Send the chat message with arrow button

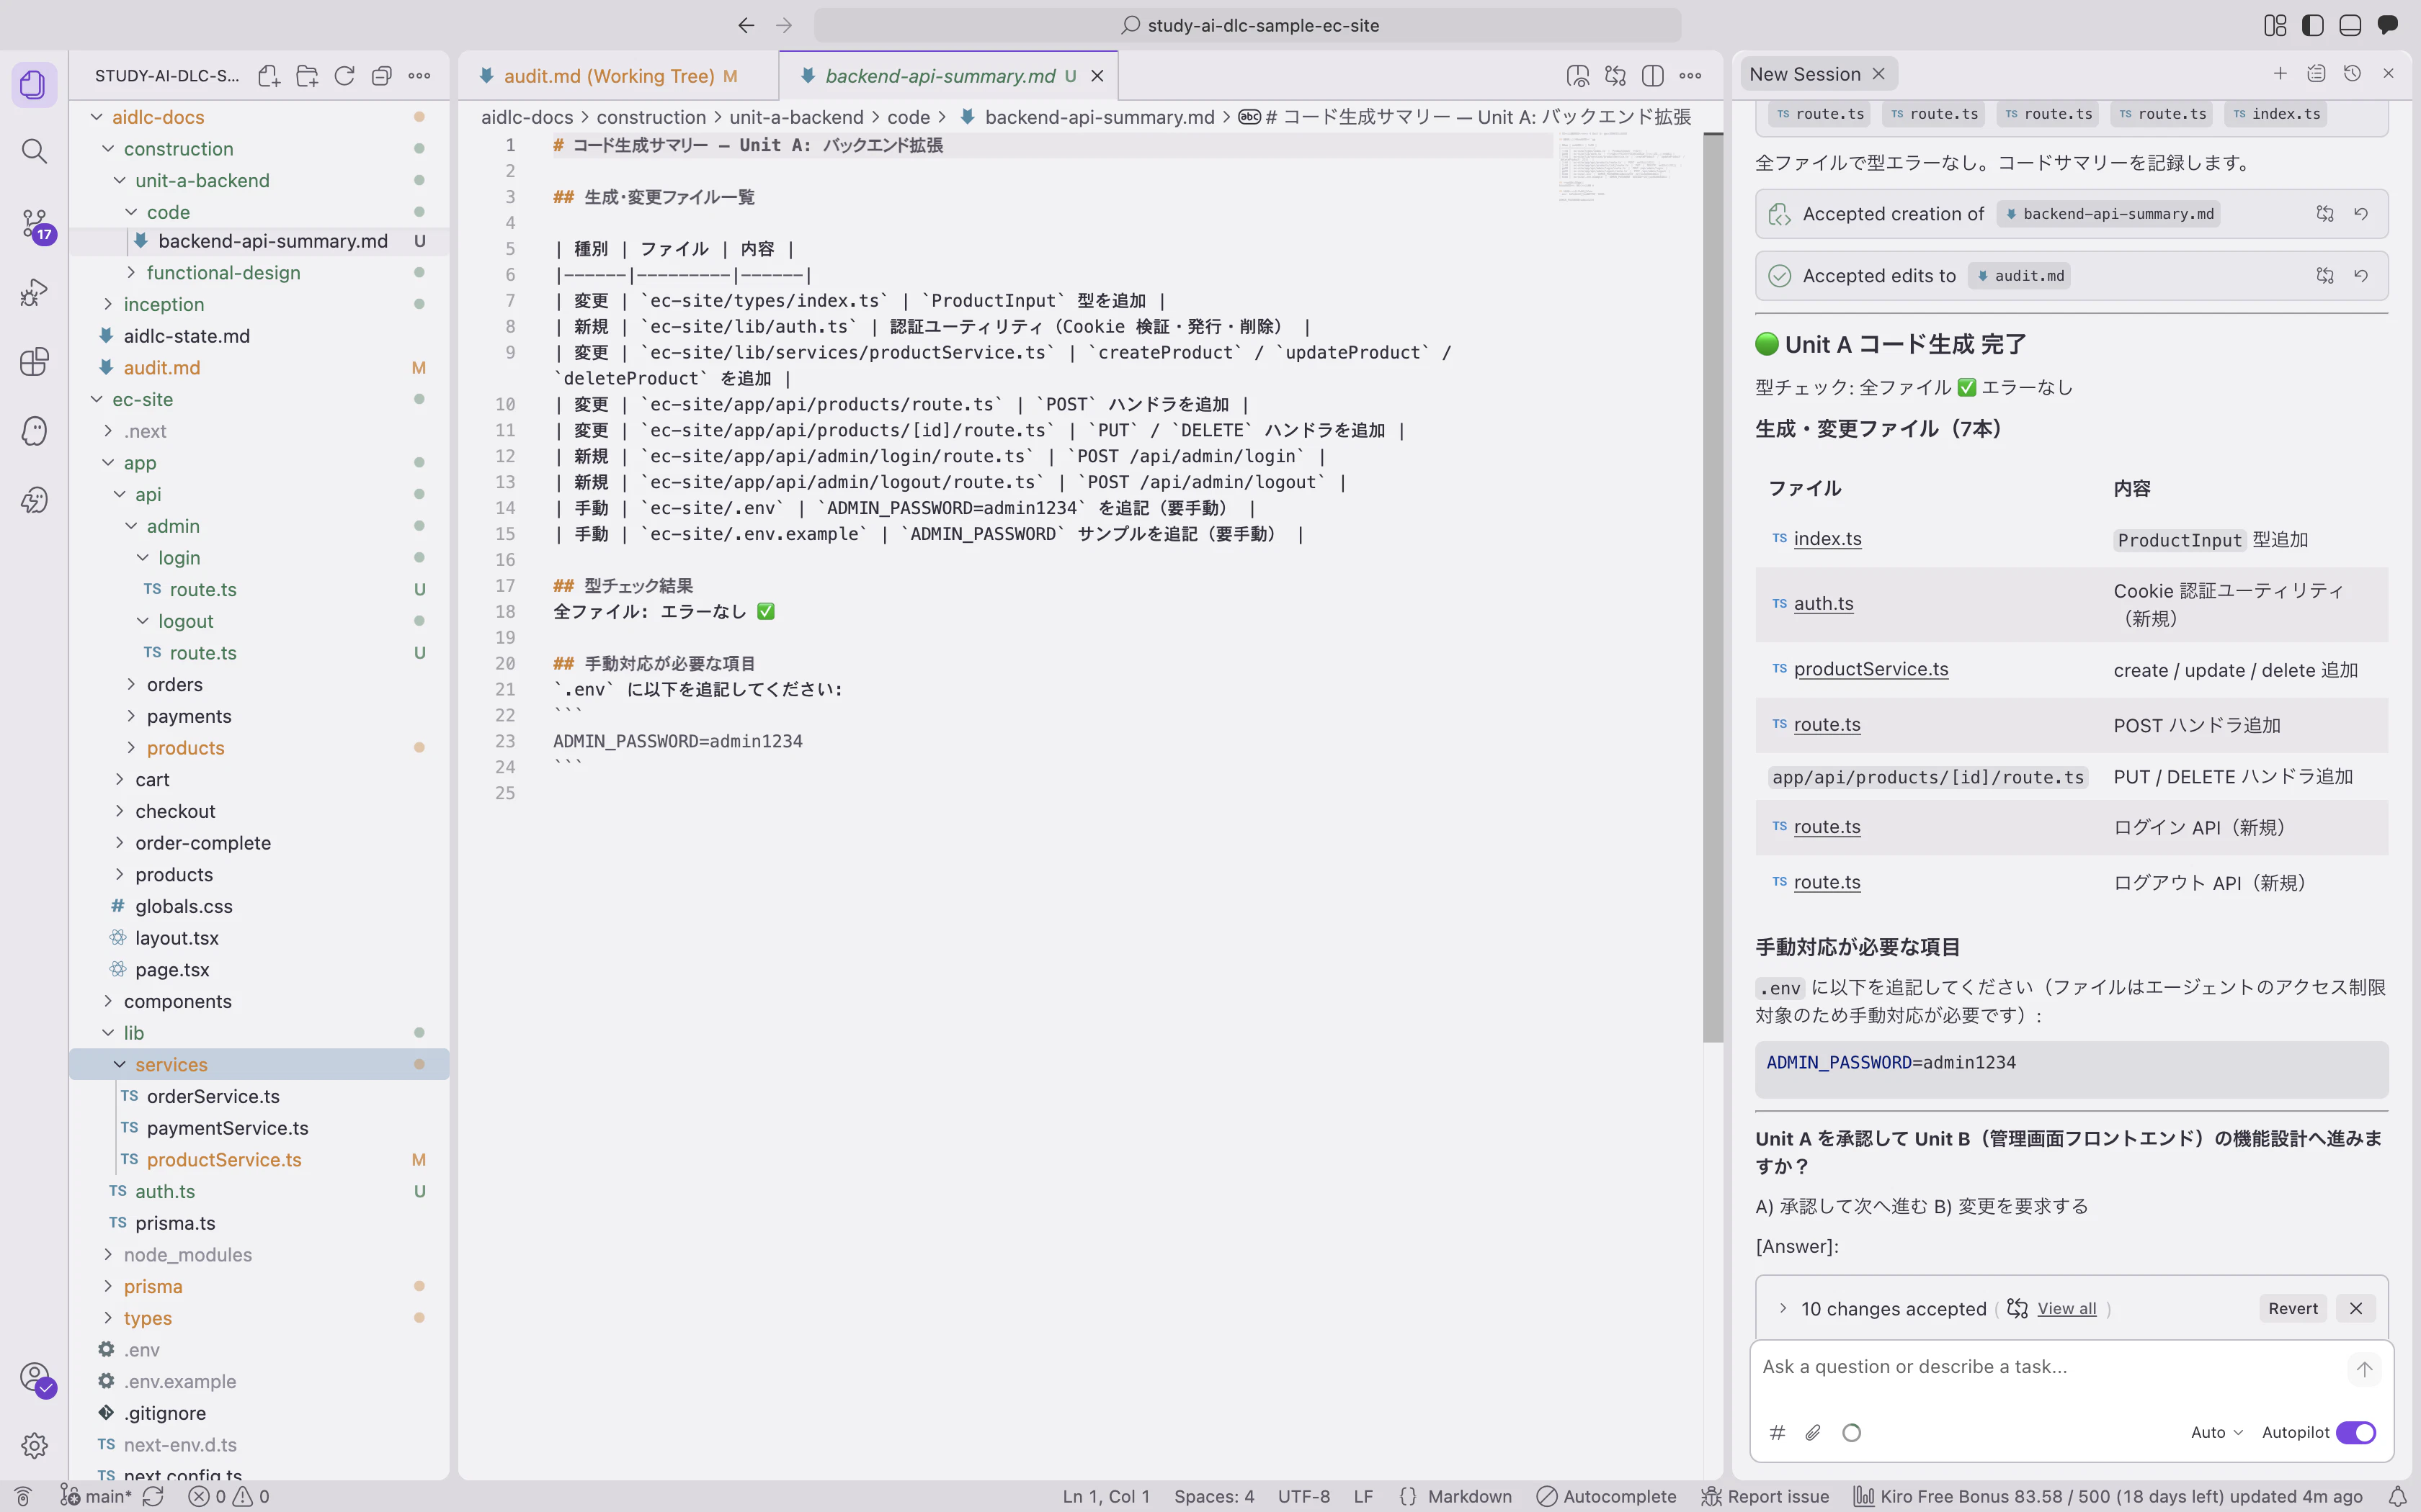coord(2364,1369)
